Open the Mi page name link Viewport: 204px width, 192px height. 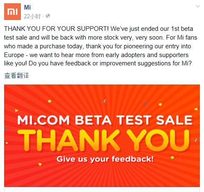tap(27, 7)
